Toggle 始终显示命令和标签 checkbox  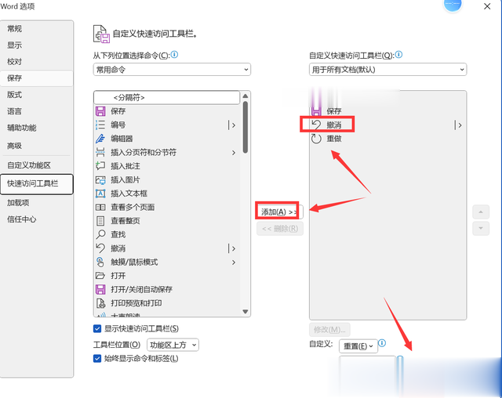pyautogui.click(x=97, y=358)
